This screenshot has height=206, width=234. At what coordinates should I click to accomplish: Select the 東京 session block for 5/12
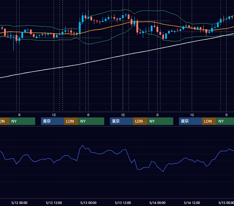(52, 121)
